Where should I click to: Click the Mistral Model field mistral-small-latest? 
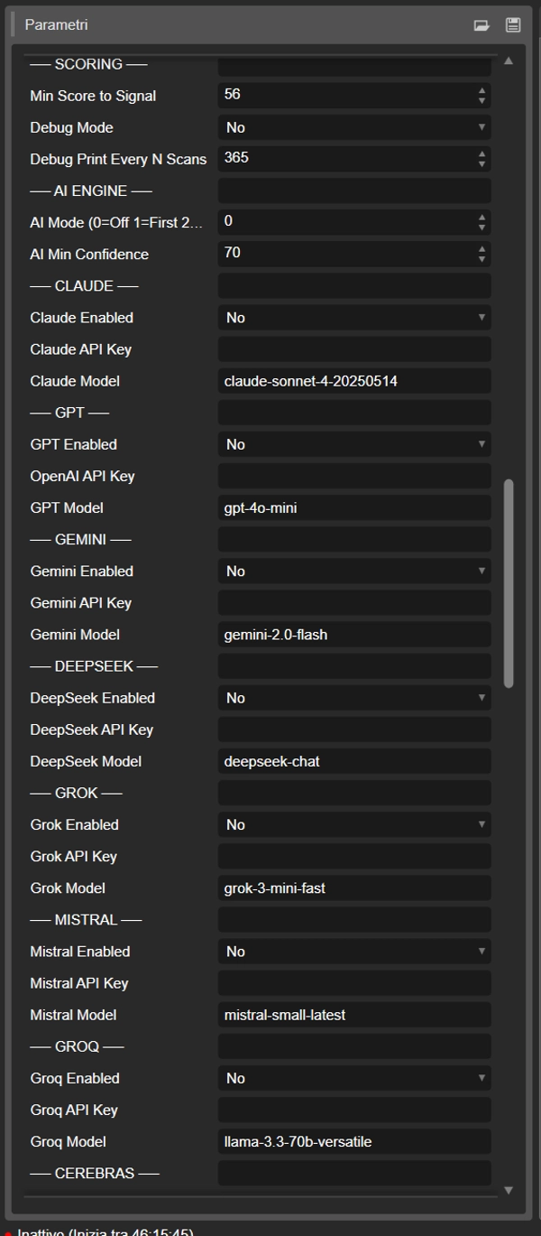coord(354,1015)
